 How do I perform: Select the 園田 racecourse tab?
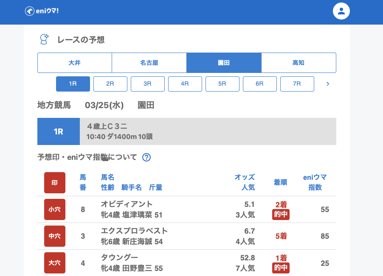point(224,63)
